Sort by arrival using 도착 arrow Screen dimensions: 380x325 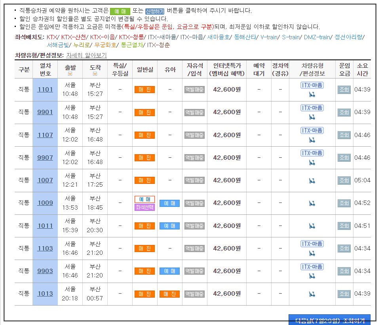[x=95, y=74]
